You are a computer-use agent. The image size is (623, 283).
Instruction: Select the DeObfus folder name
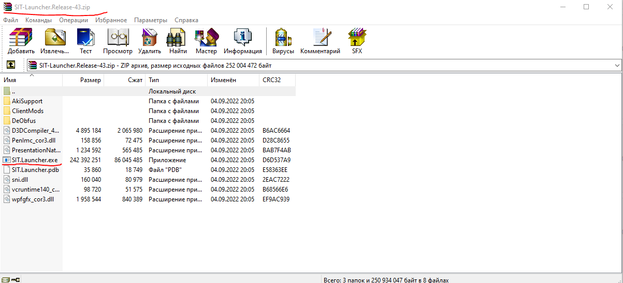(x=24, y=121)
